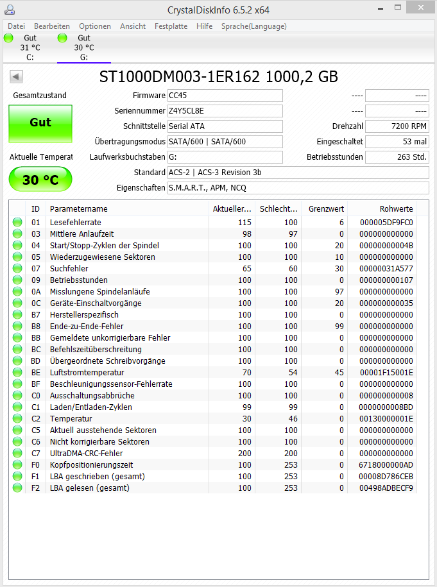Click status dot for Suchfehler row
The image size is (437, 587).
17,268
